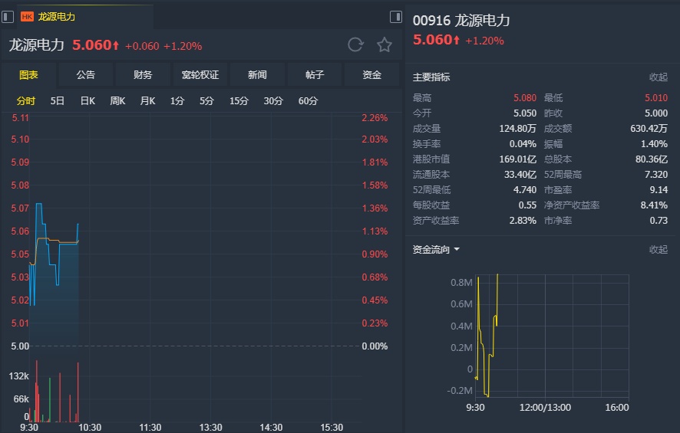Open the 窝轮权证 tab
Viewport: 680px width, 433px height.
point(200,75)
